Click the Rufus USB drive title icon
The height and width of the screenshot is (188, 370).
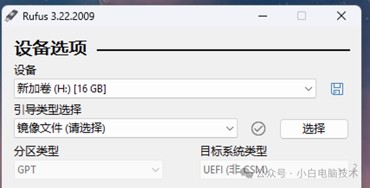[11, 16]
